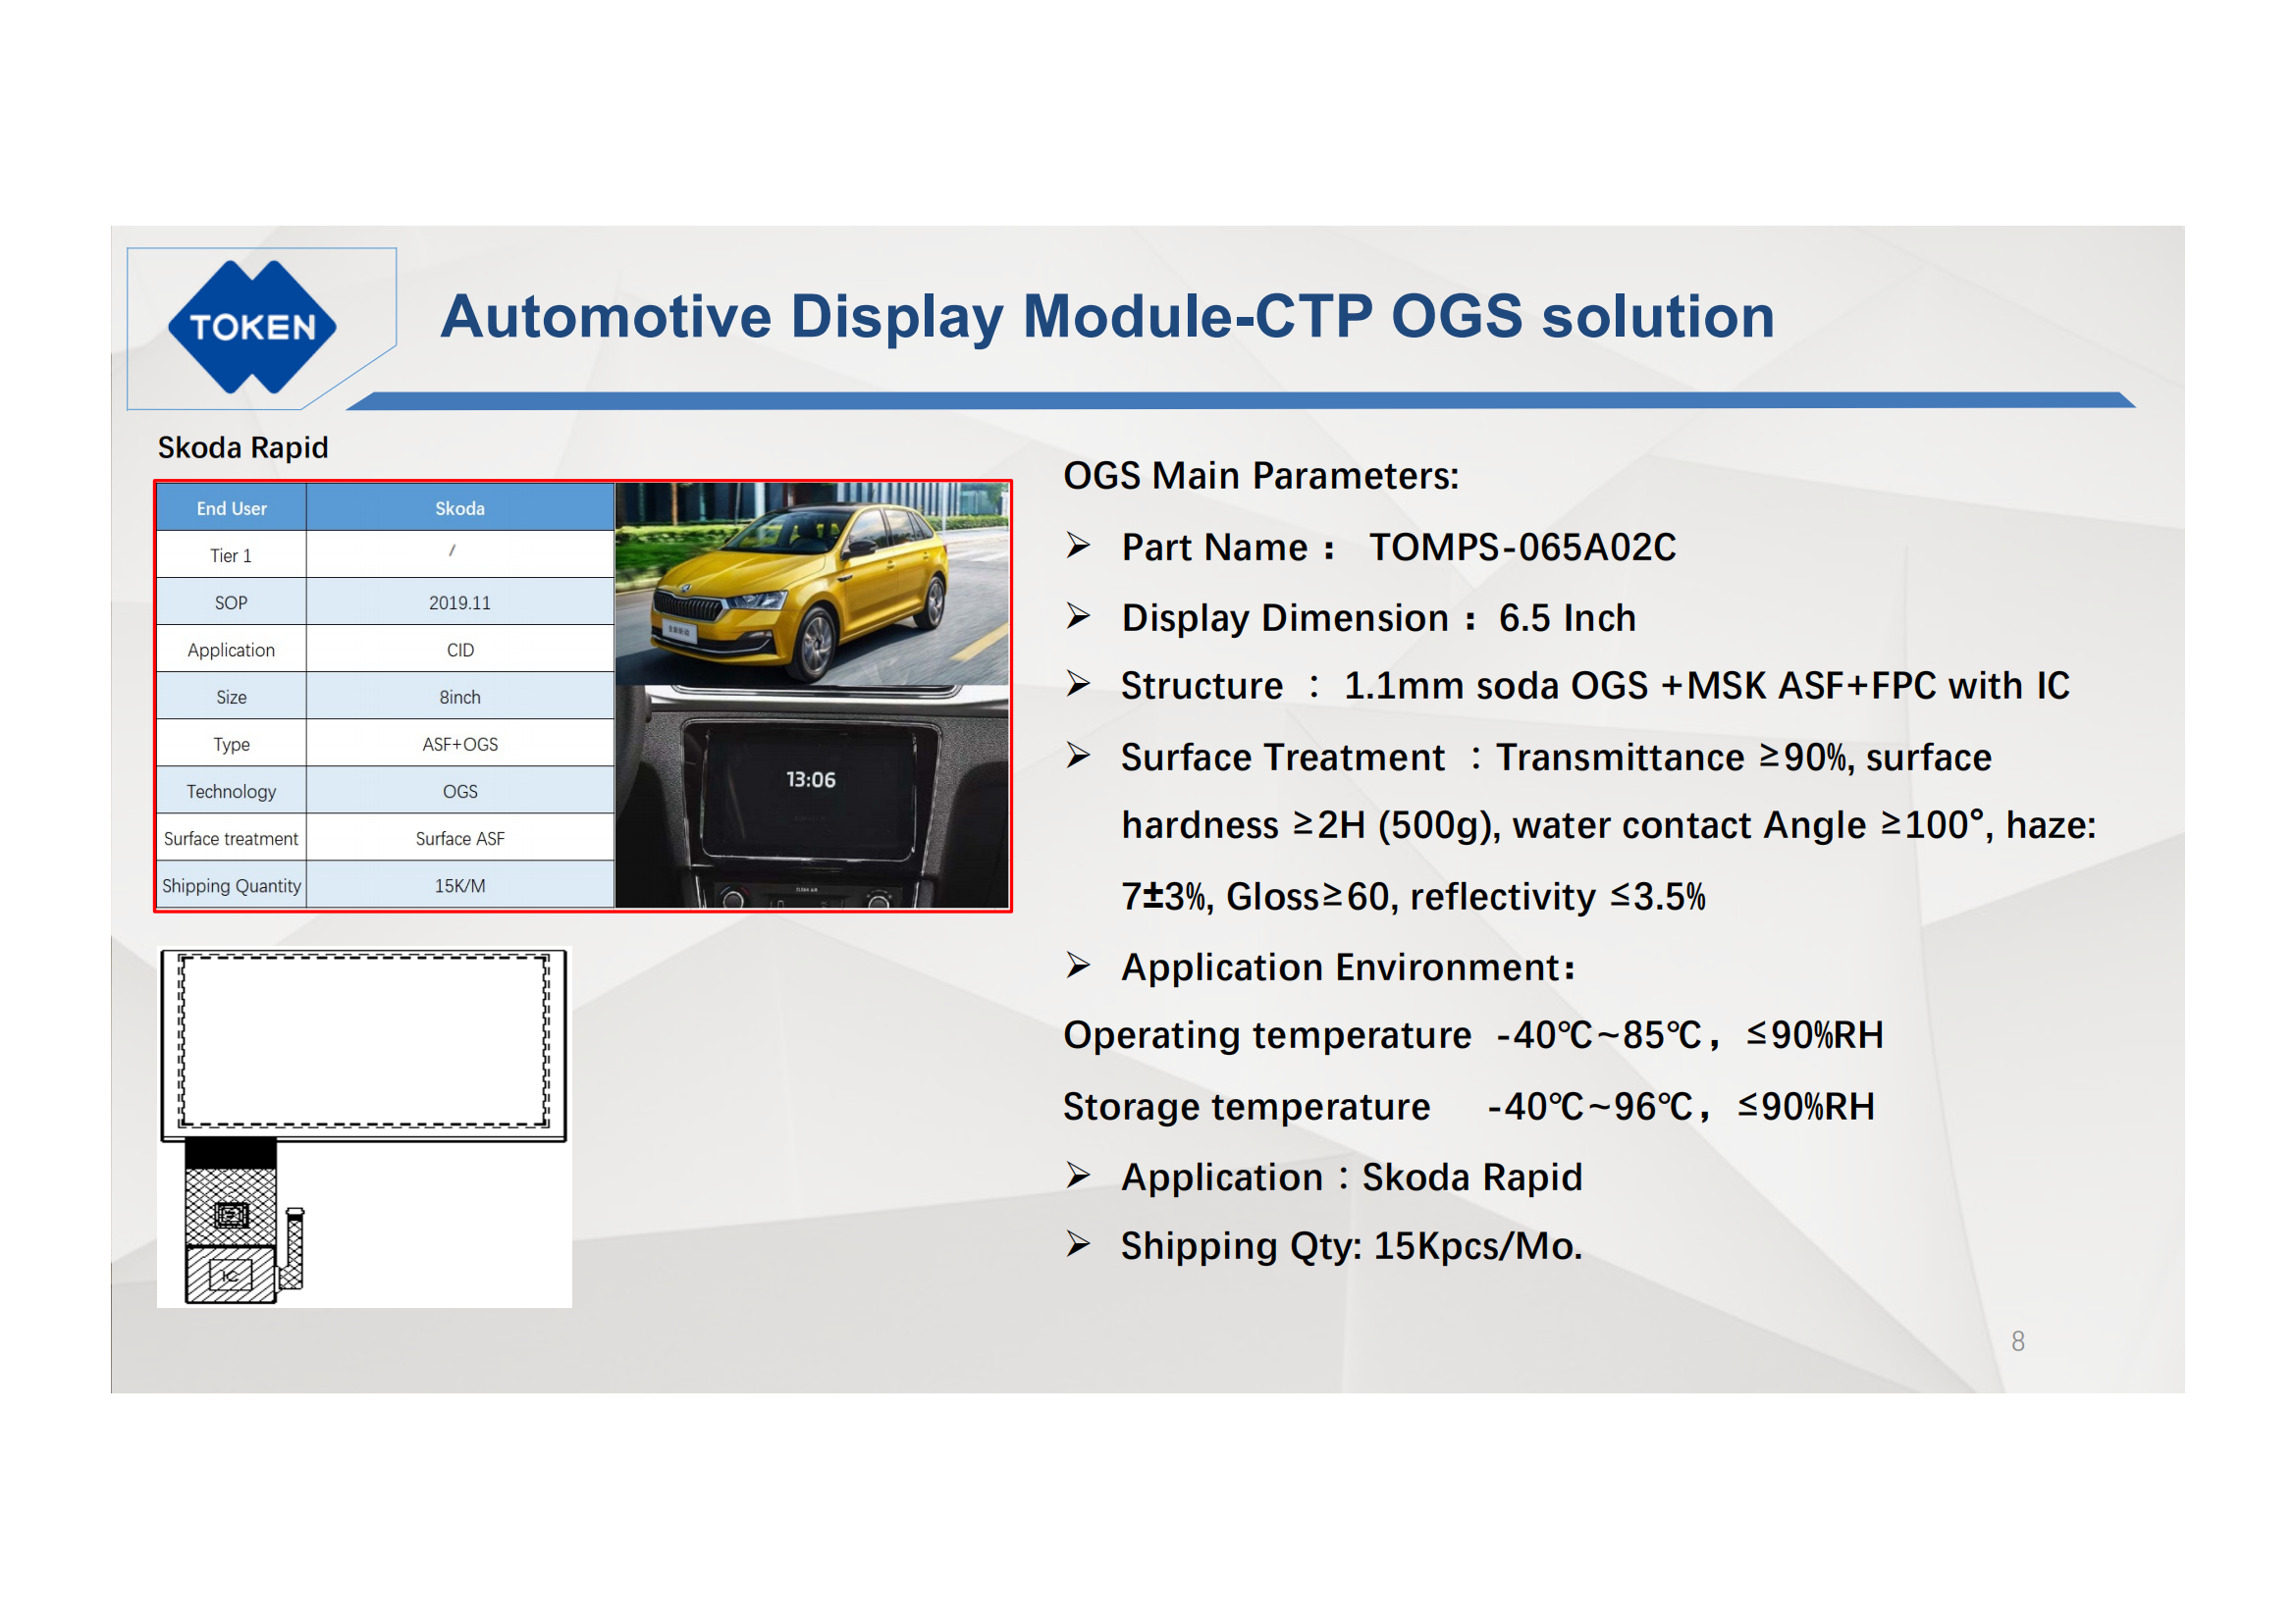Click the Skoda Rapid caption above table
Viewport: 2296px width, 1622px height.
pos(243,447)
